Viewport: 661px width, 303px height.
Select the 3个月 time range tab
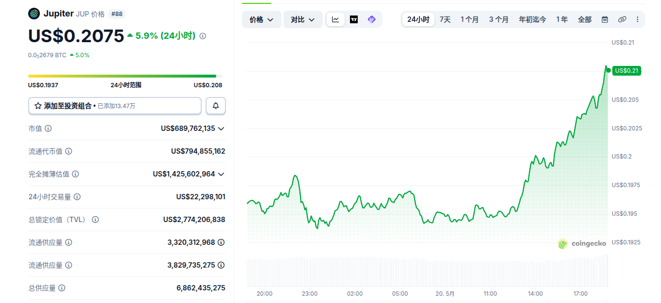[499, 19]
